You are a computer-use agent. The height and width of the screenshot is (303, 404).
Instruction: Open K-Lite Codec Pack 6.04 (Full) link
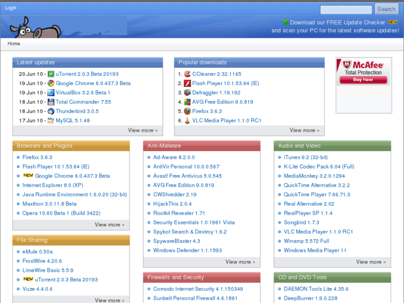coord(319,167)
